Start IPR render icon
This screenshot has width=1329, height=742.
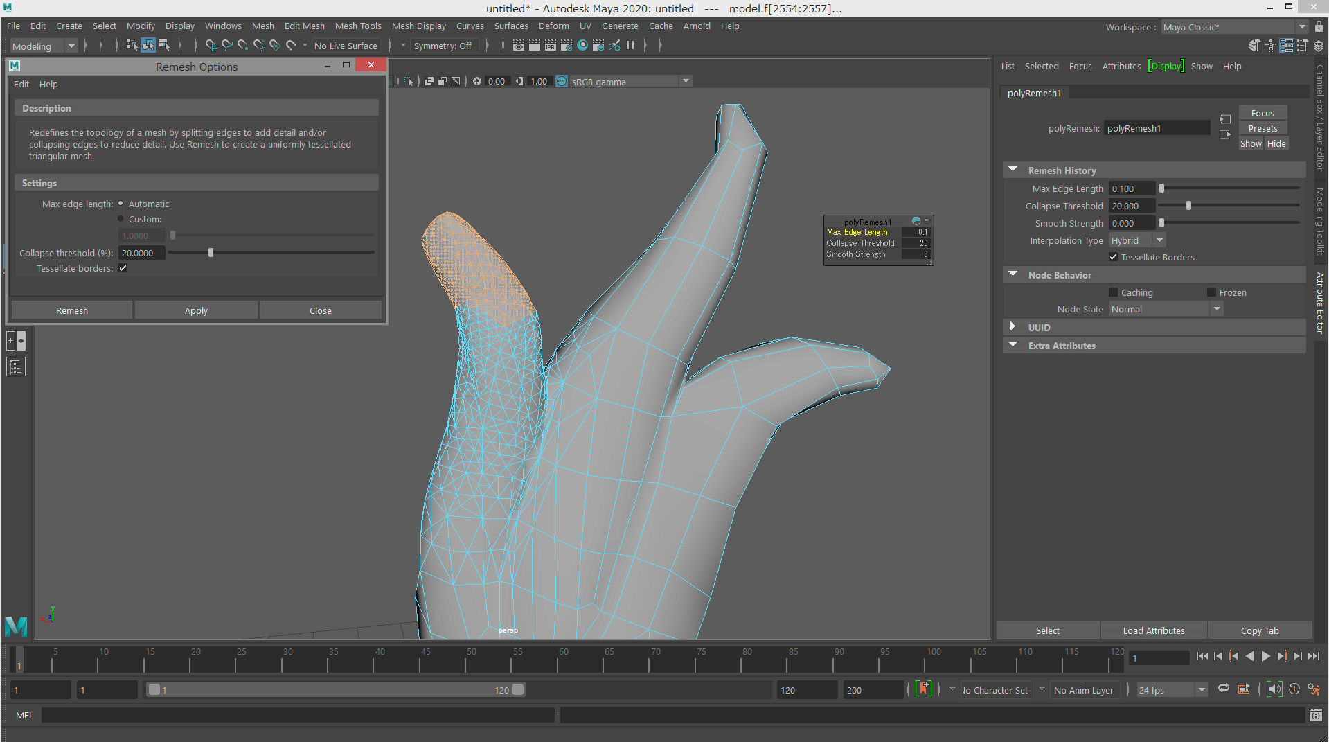click(551, 46)
